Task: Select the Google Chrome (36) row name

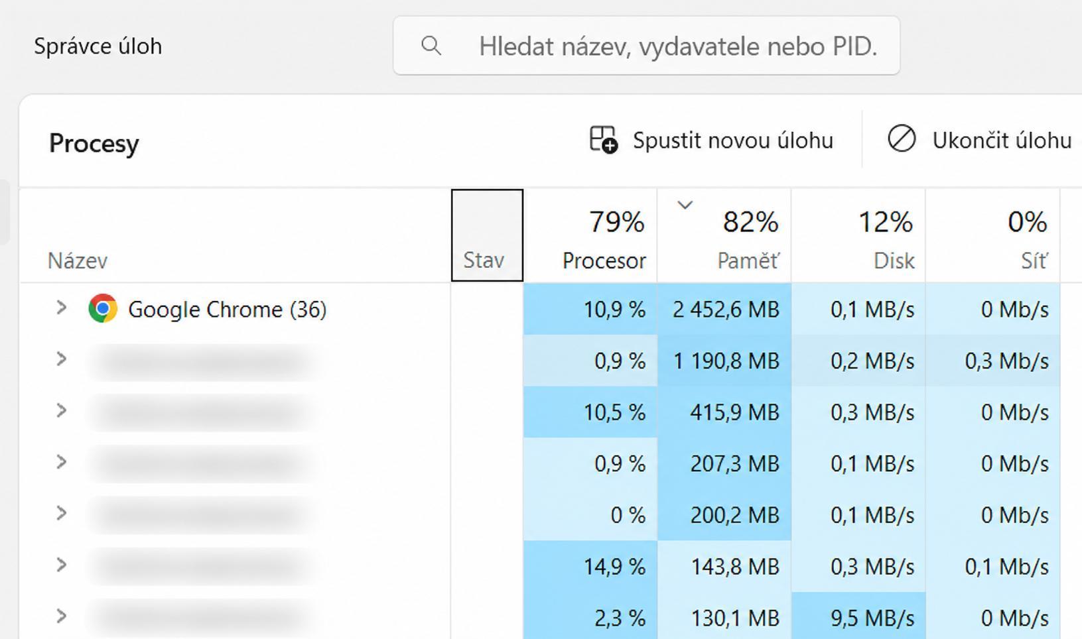Action: coord(227,309)
